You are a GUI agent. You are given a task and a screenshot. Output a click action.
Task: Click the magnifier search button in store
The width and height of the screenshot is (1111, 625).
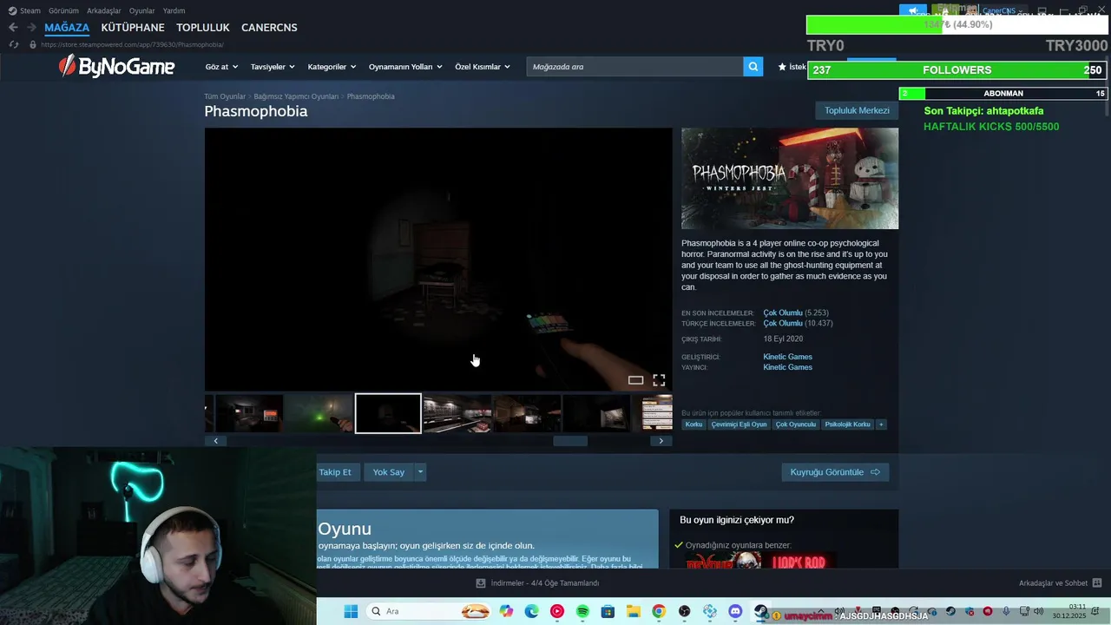[753, 67]
